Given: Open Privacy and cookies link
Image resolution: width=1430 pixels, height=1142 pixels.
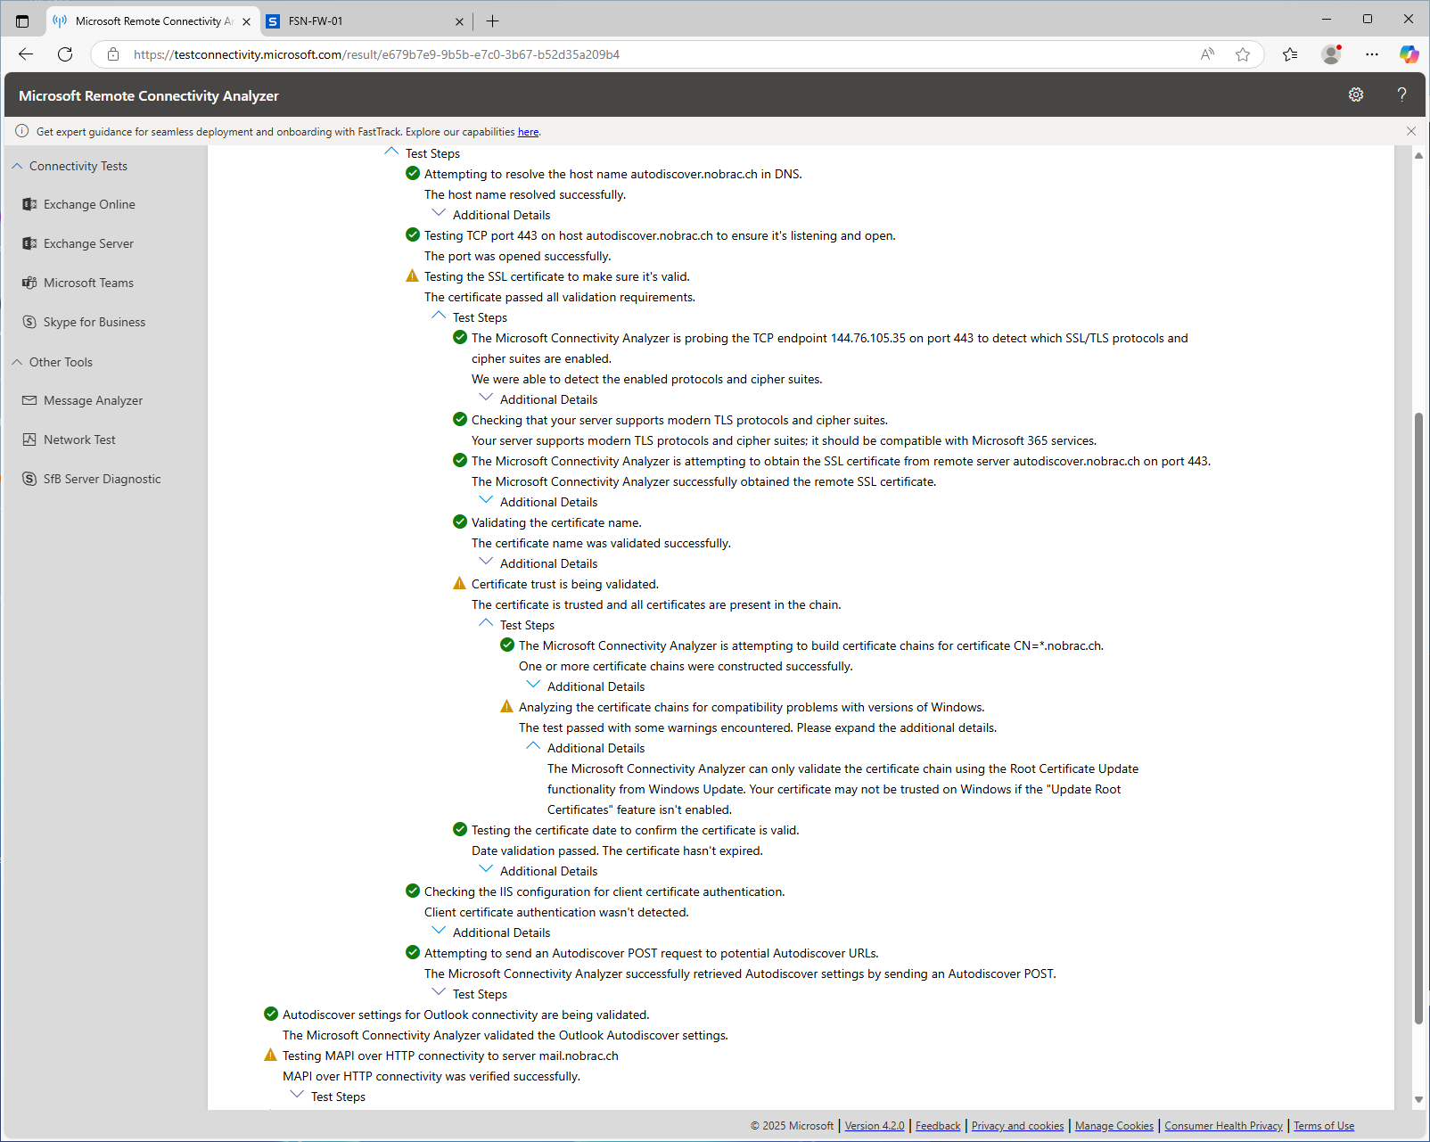Looking at the screenshot, I should (1017, 1126).
